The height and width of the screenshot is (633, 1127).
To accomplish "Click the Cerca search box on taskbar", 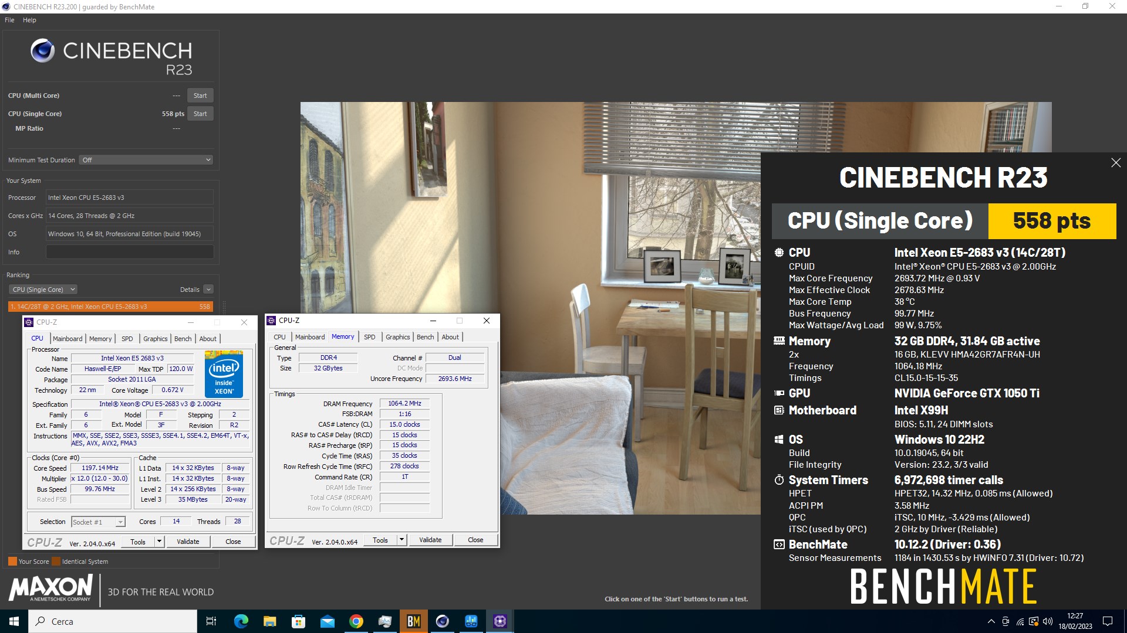I will click(x=113, y=621).
